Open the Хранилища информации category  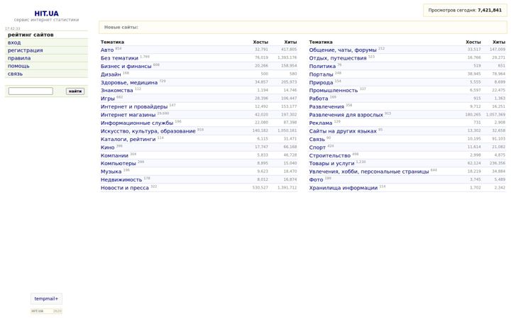click(344, 188)
